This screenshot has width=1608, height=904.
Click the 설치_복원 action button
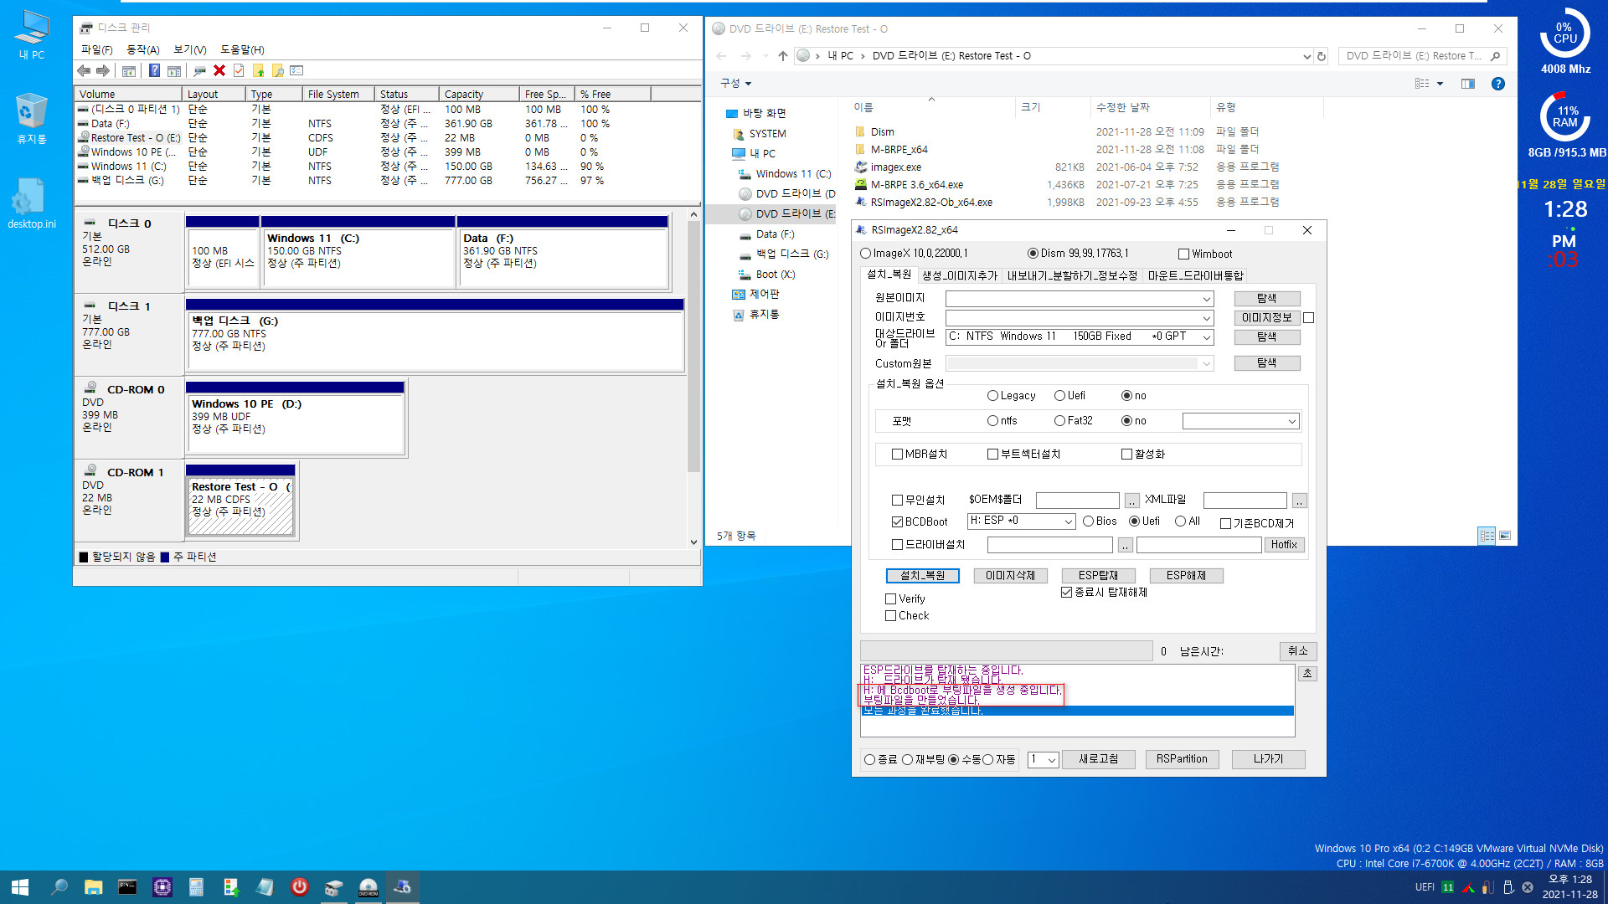coord(922,576)
